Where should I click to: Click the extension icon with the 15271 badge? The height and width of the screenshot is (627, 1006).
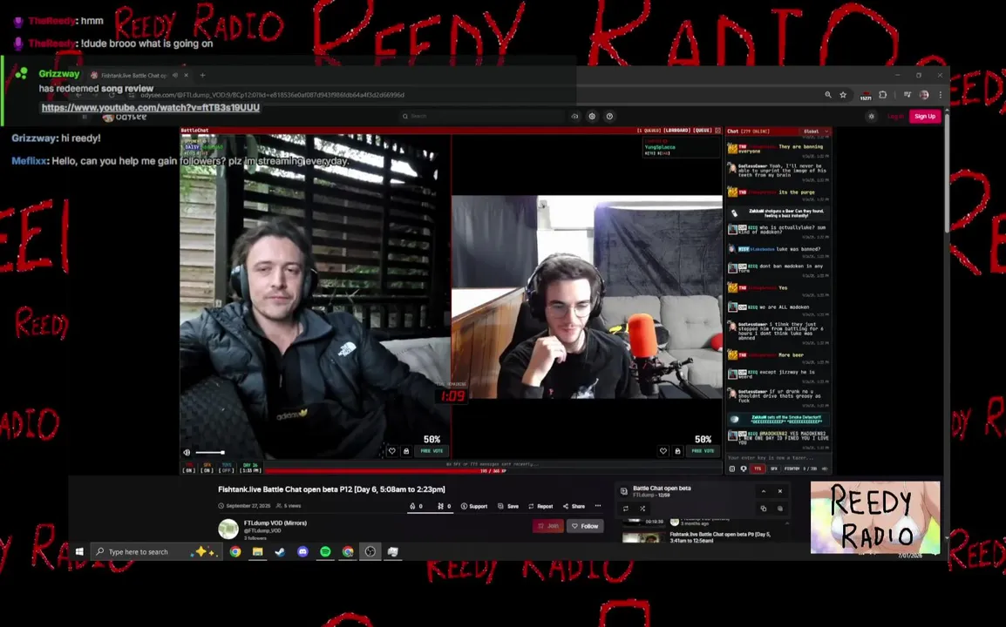[x=866, y=96]
